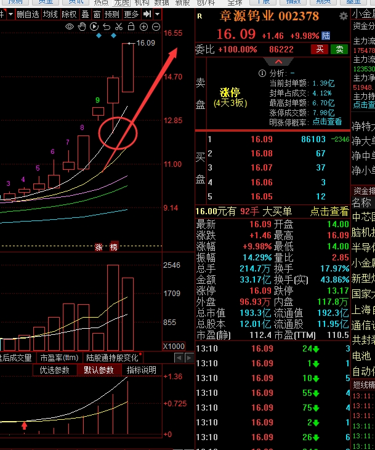Select the hand pan tool
The image size is (375, 450).
82,26
